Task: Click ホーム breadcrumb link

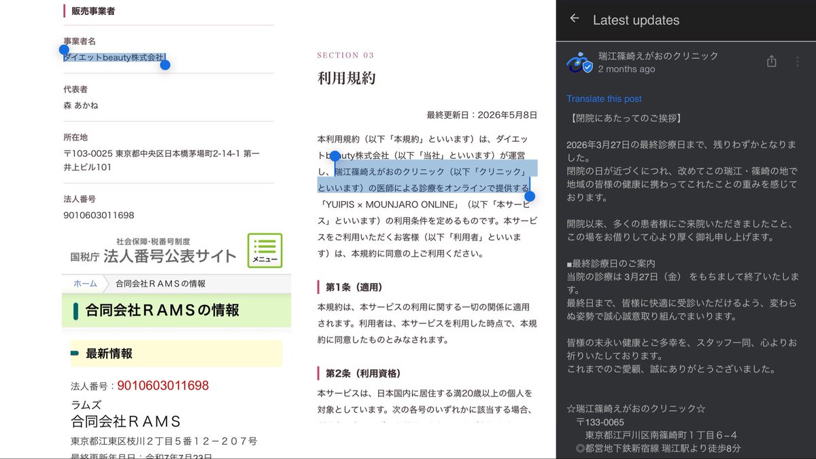Action: tap(85, 284)
